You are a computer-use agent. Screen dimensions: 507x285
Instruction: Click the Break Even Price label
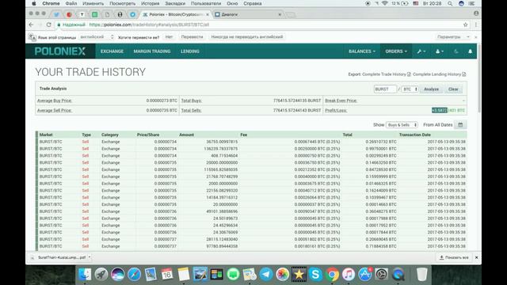pyautogui.click(x=341, y=101)
